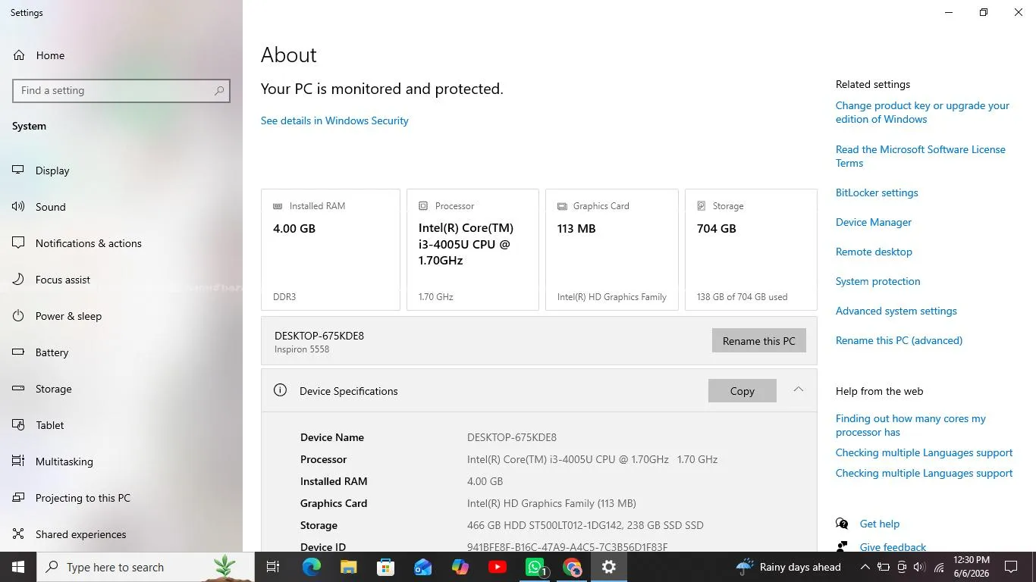Switch to Chrome in the taskbar

click(x=573, y=567)
